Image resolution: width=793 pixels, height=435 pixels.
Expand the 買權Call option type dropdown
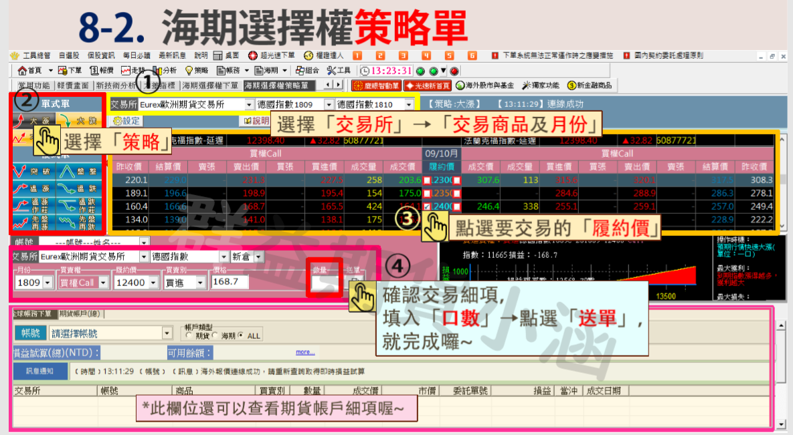pos(103,283)
